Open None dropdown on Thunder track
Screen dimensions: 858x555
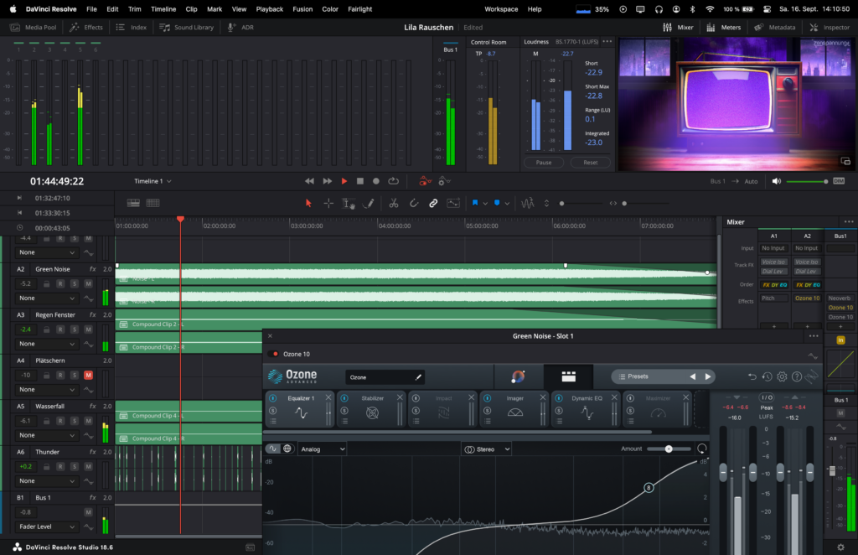47,481
